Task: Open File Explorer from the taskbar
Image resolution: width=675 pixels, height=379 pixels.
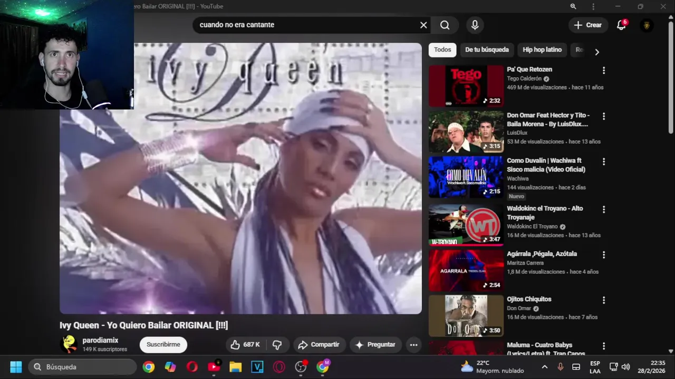Action: [x=235, y=367]
